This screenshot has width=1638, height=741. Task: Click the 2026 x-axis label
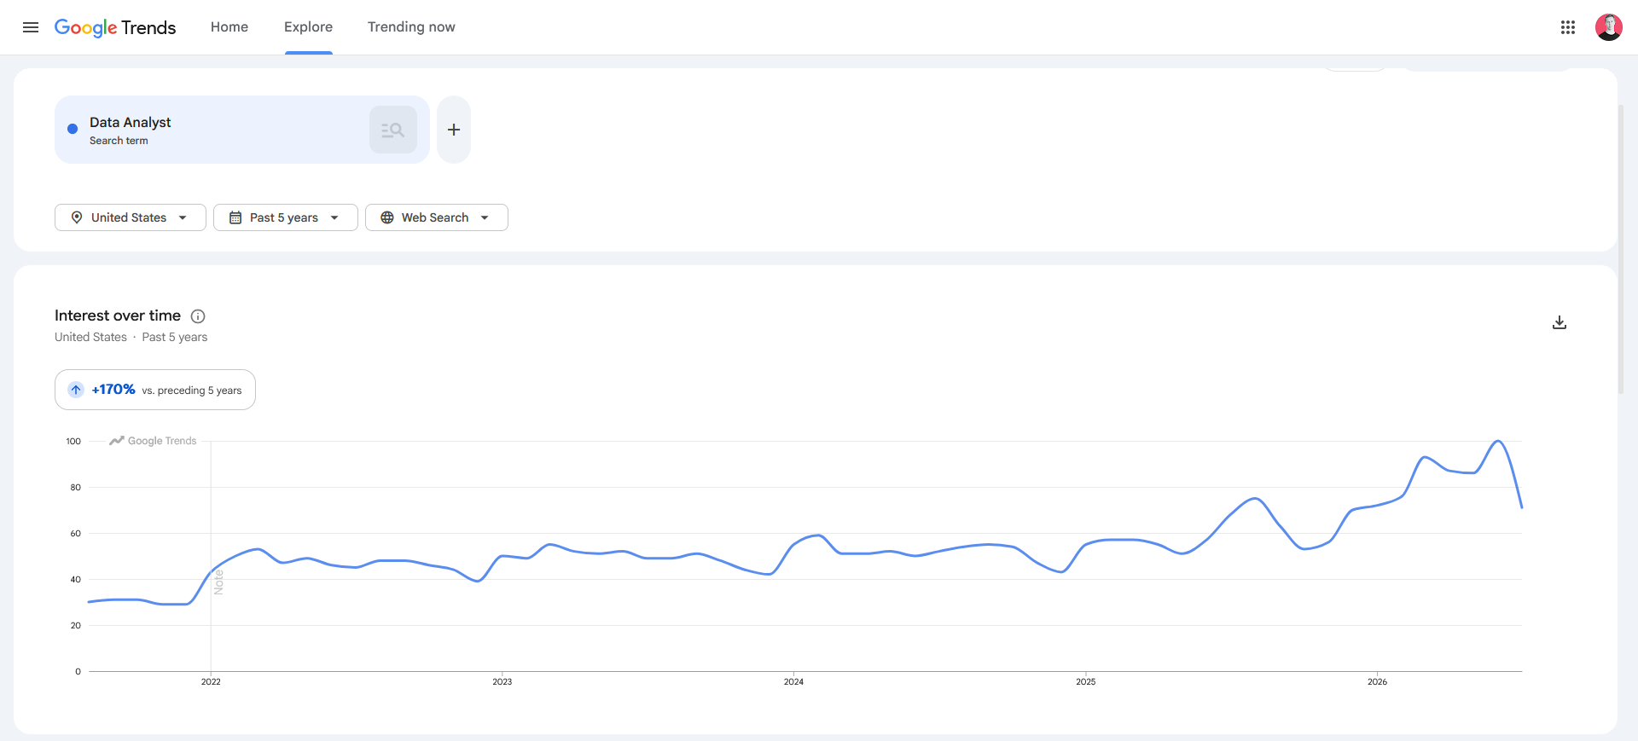(x=1377, y=681)
